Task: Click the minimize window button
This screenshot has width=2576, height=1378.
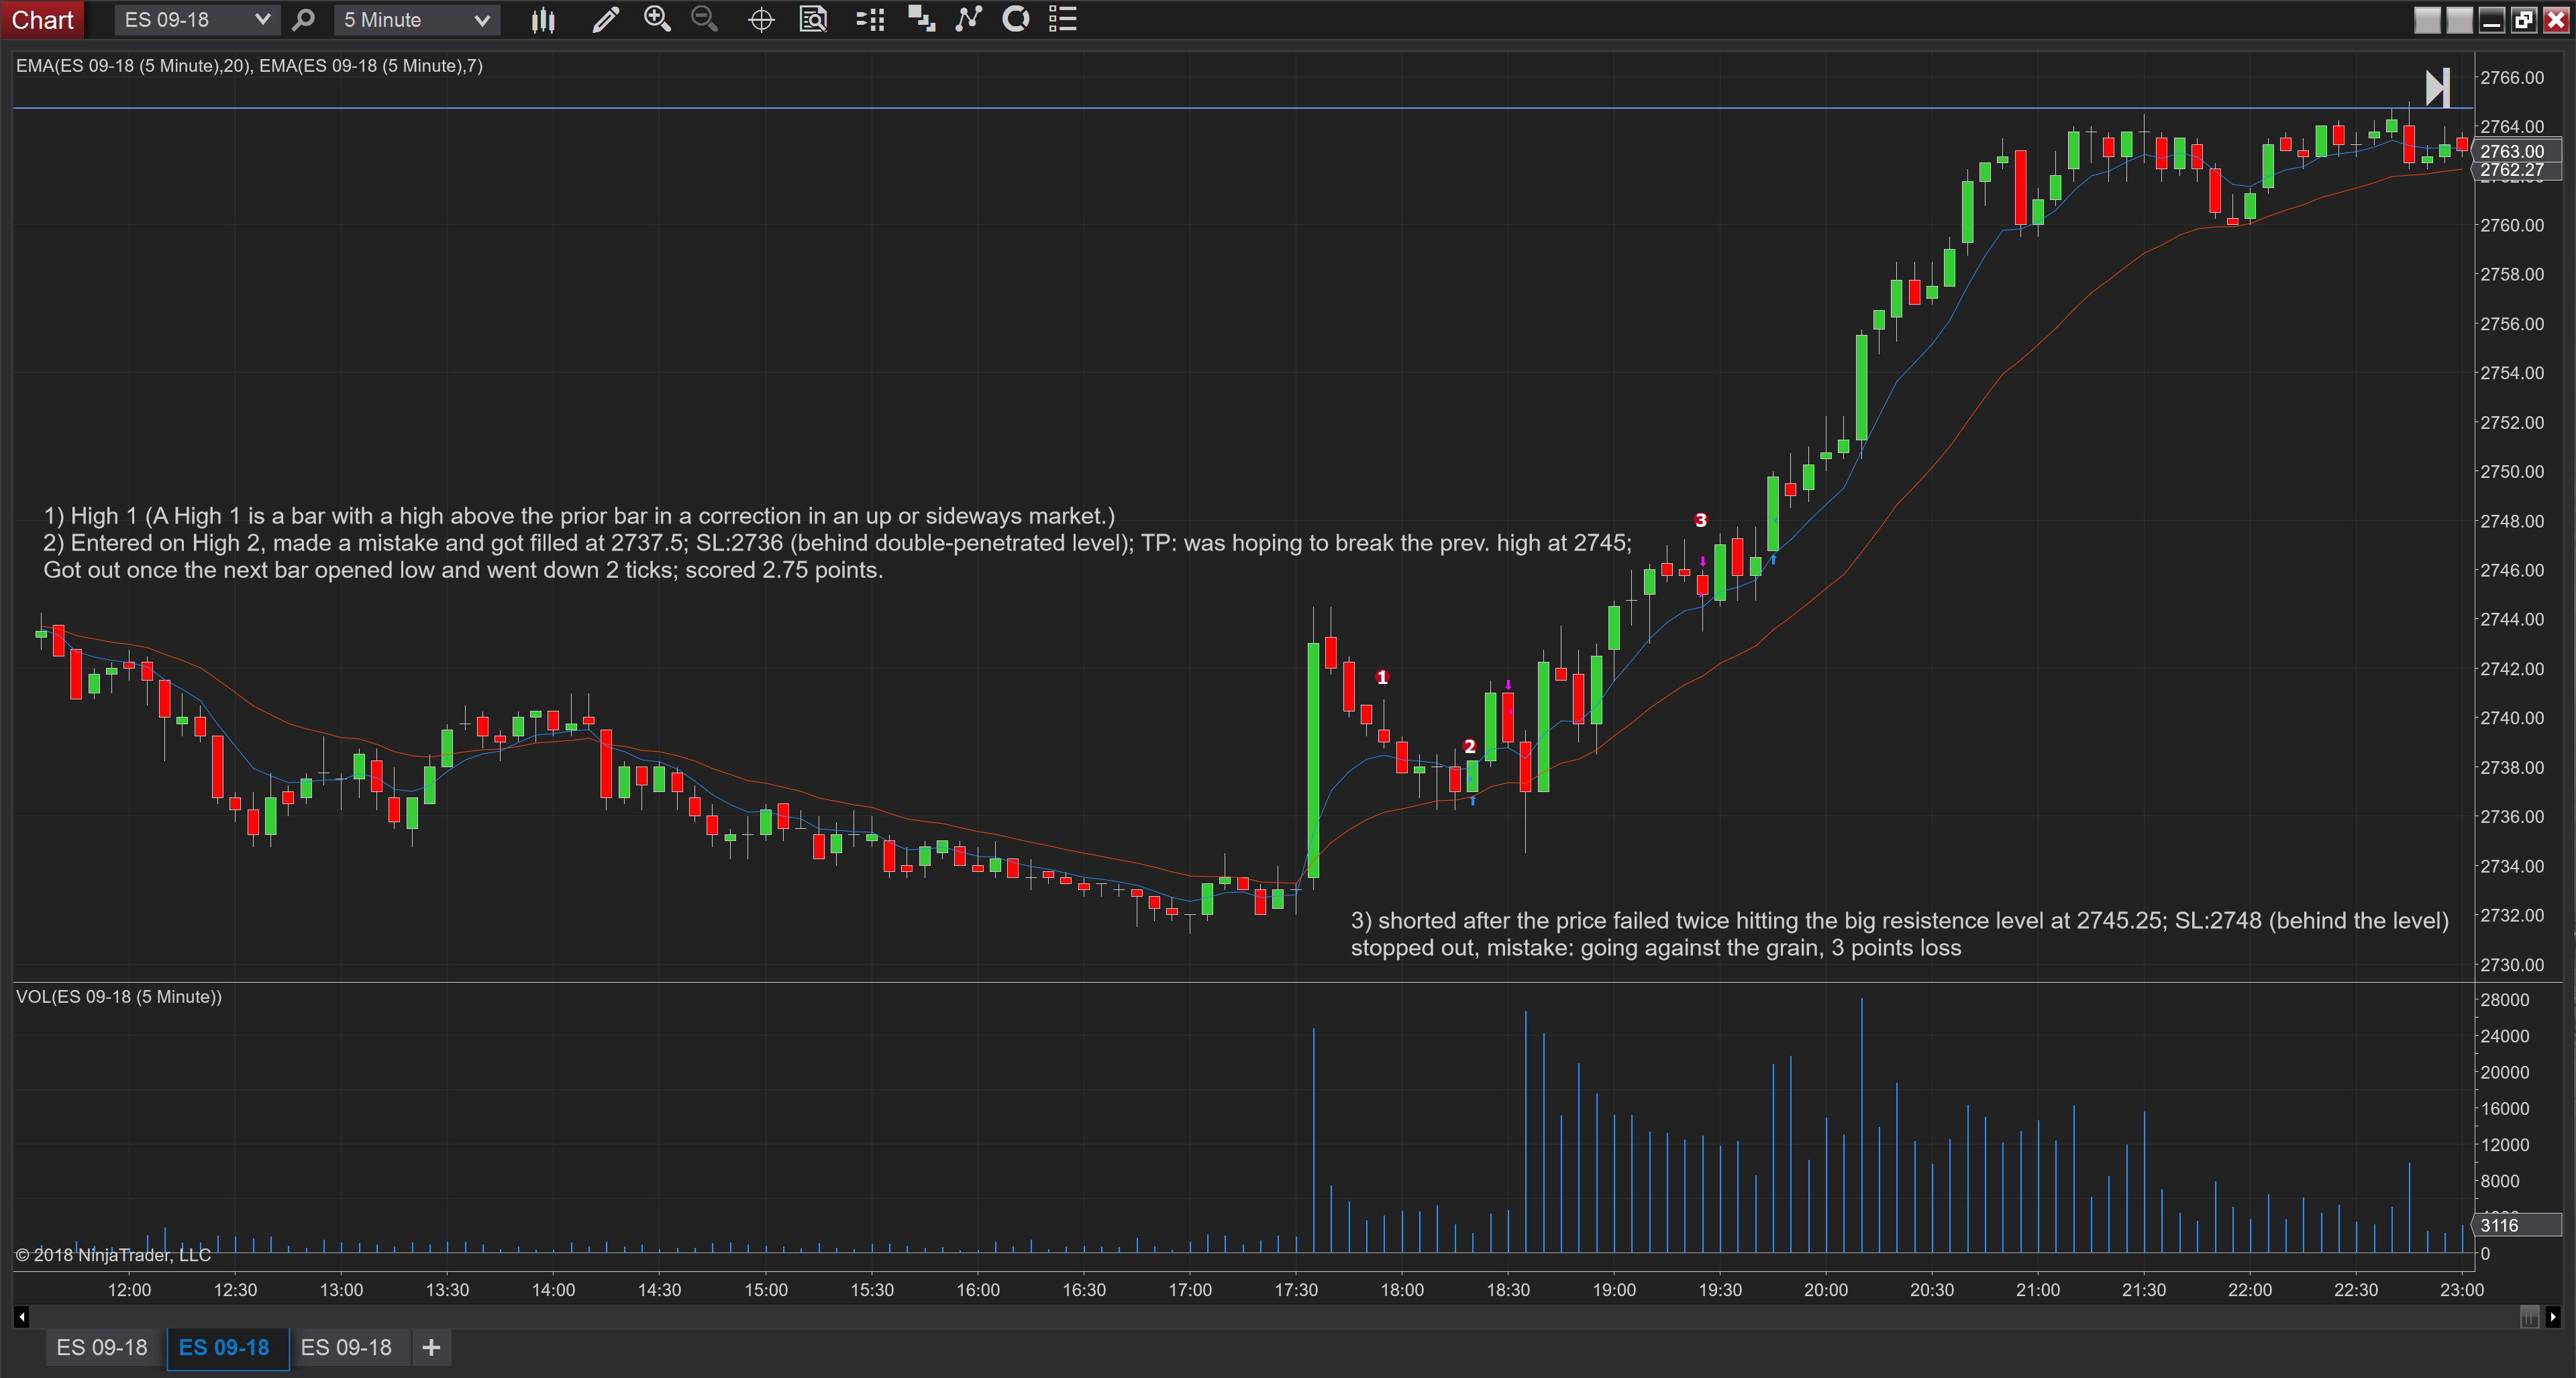Action: click(2492, 20)
